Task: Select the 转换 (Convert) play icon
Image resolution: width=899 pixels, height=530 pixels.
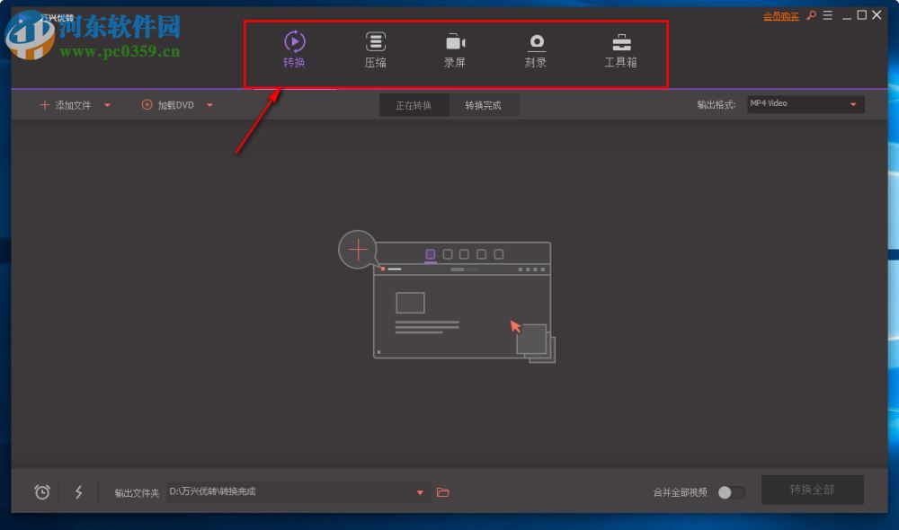Action: click(x=293, y=42)
